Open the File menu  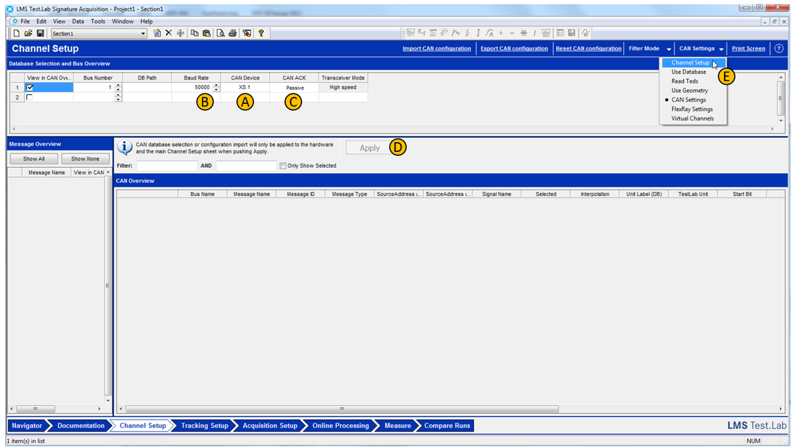(x=25, y=21)
